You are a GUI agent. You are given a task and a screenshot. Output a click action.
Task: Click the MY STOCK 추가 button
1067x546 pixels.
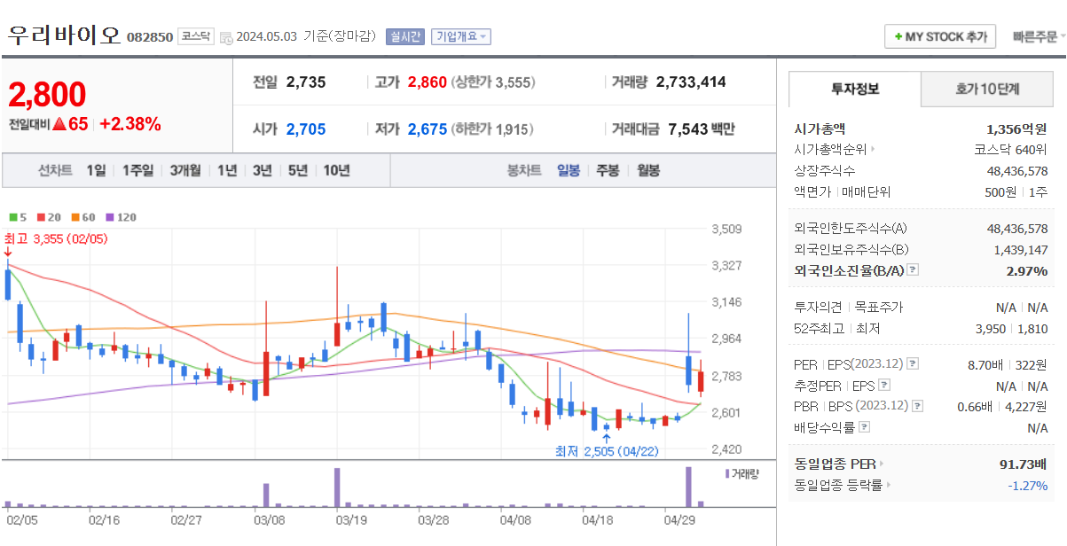940,37
